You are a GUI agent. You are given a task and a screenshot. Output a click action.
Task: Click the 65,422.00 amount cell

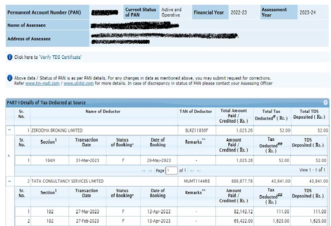tap(234, 221)
